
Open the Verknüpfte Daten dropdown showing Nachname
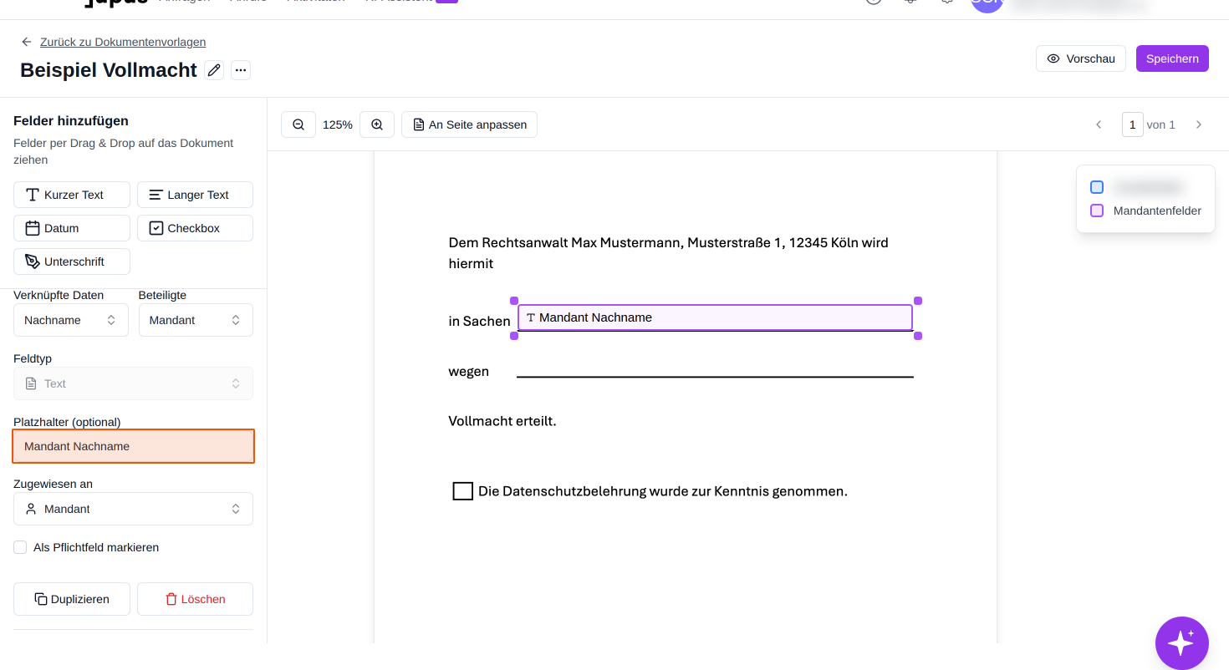71,320
